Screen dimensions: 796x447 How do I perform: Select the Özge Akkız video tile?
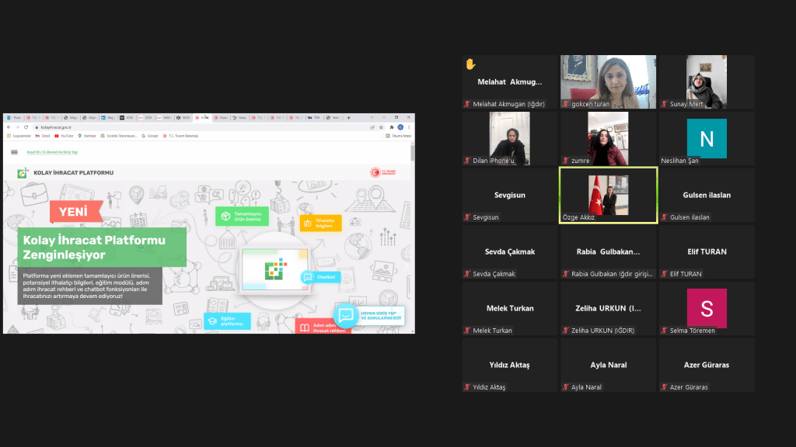tap(608, 196)
